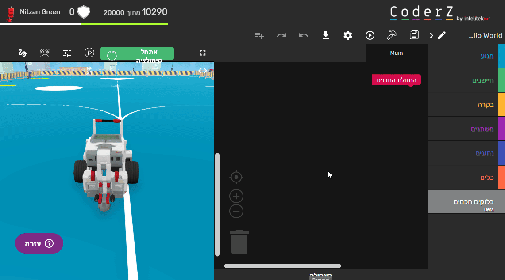Screen dimensions: 505x280
Task: Open settings with the gear icon
Action: click(348, 35)
